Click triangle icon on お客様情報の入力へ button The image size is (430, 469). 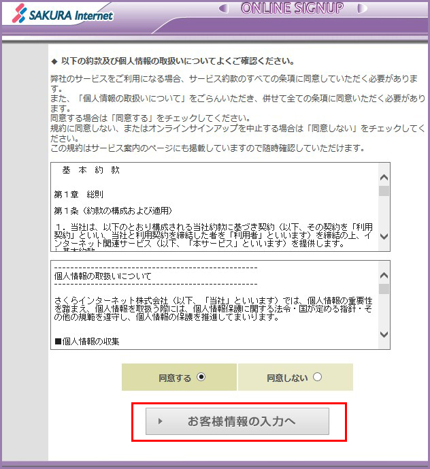(161, 421)
